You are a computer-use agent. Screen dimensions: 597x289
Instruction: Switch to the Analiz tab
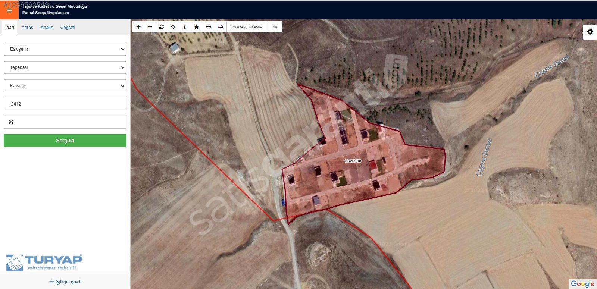click(47, 28)
